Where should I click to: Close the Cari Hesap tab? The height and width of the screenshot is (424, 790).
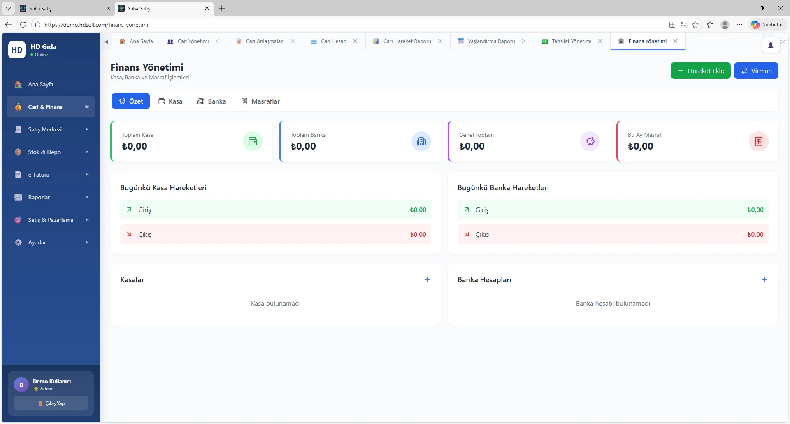click(x=355, y=41)
